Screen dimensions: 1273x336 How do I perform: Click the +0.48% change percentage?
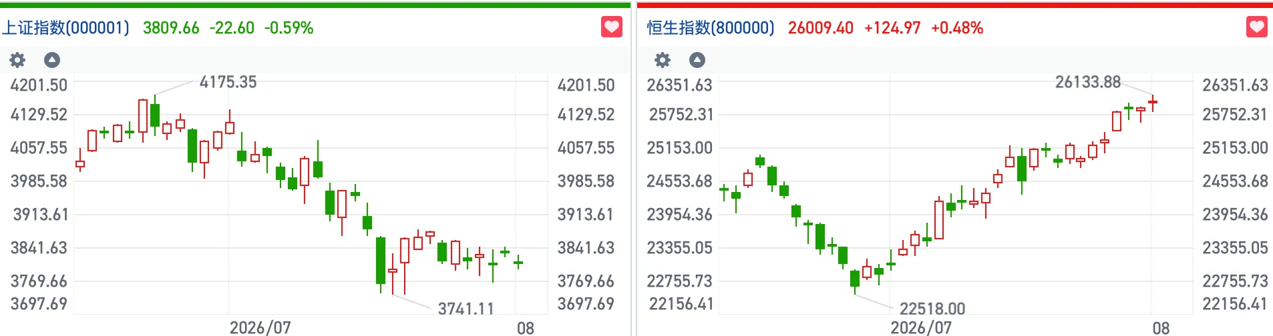tap(957, 28)
